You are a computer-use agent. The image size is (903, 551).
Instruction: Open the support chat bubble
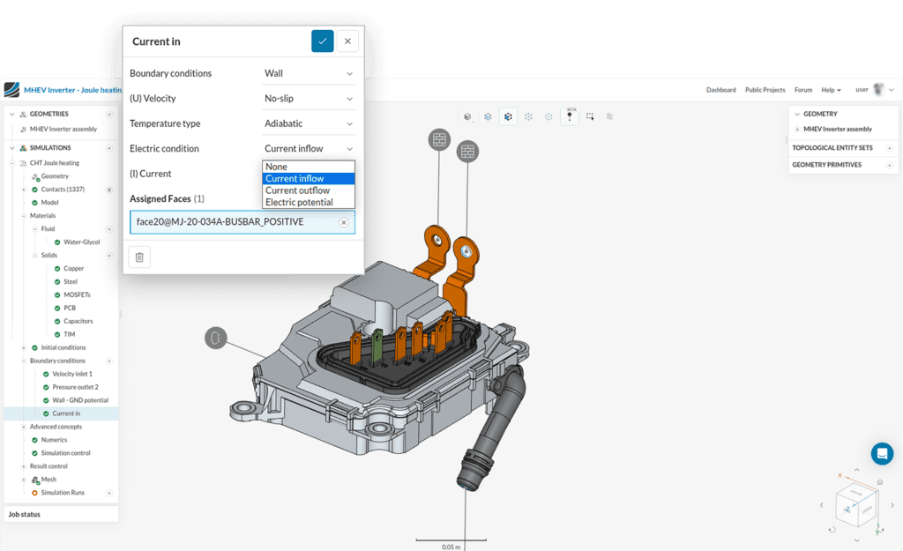click(882, 453)
